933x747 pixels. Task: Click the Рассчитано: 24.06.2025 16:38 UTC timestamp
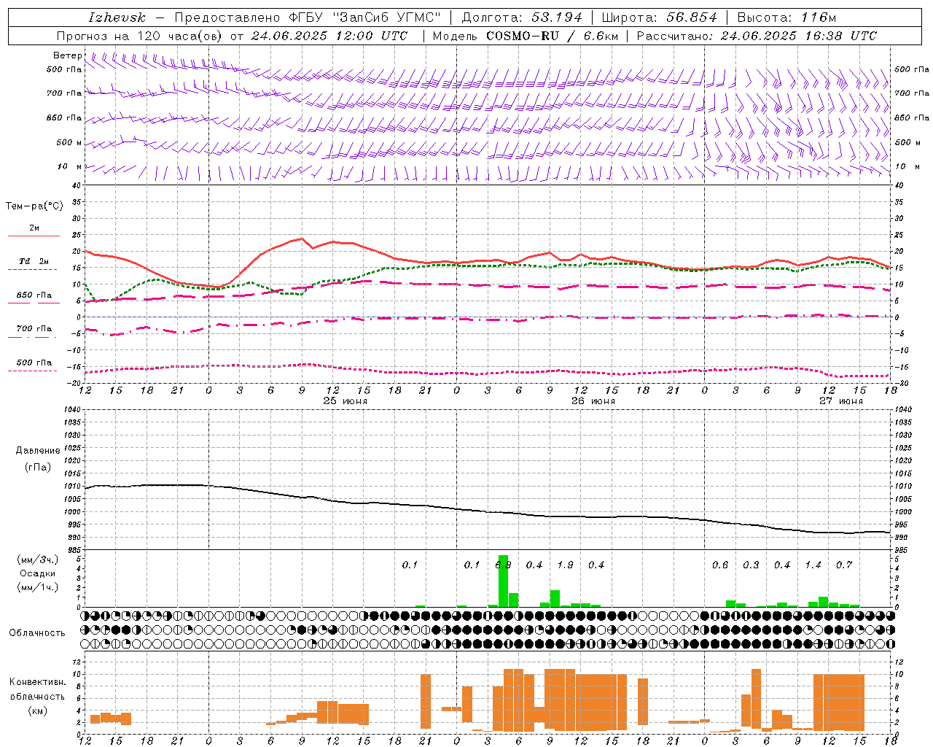click(x=757, y=36)
